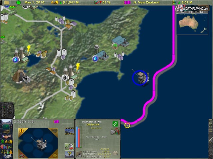Click the calendar icon in Industry Details
This screenshot has height=159, width=213.
point(115,153)
